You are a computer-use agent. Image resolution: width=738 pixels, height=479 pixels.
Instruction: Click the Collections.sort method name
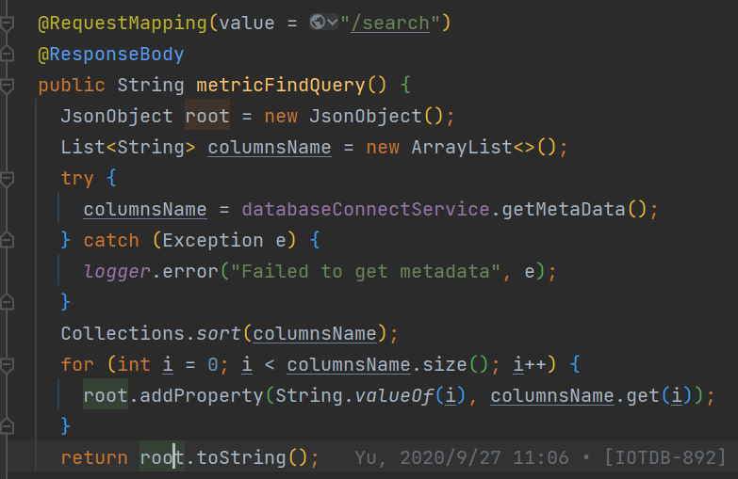[x=218, y=333]
